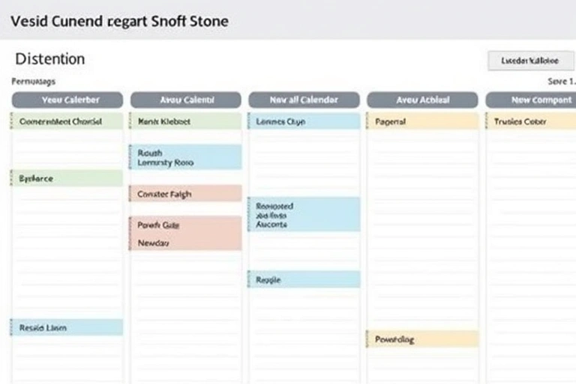Click the Raggle event
The width and height of the screenshot is (576, 384).
(x=304, y=280)
